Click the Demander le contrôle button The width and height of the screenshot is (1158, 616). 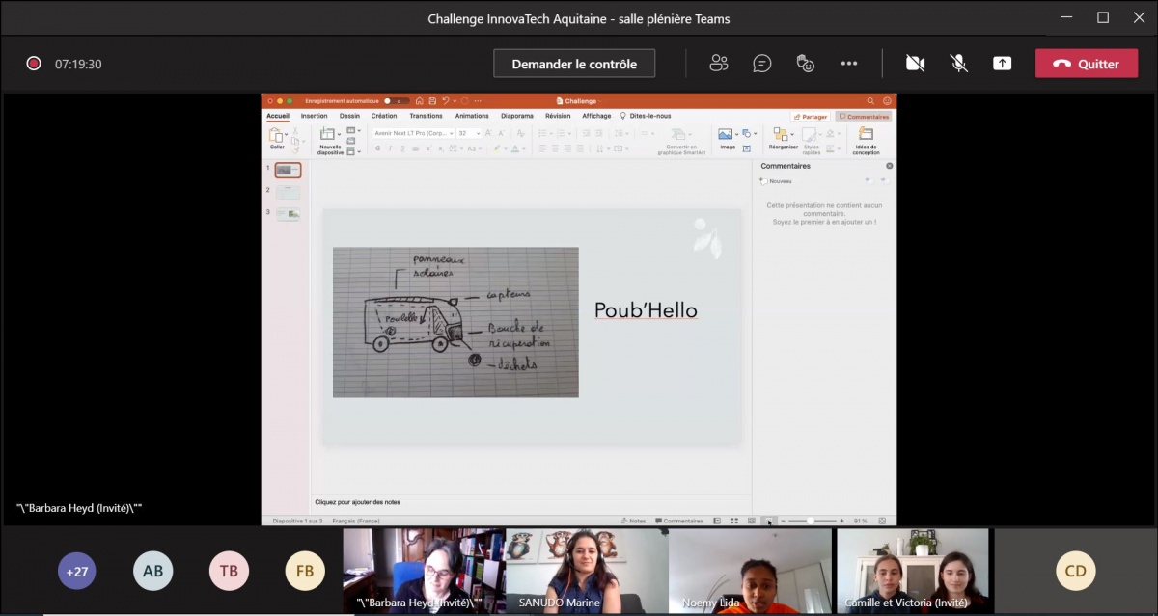574,64
